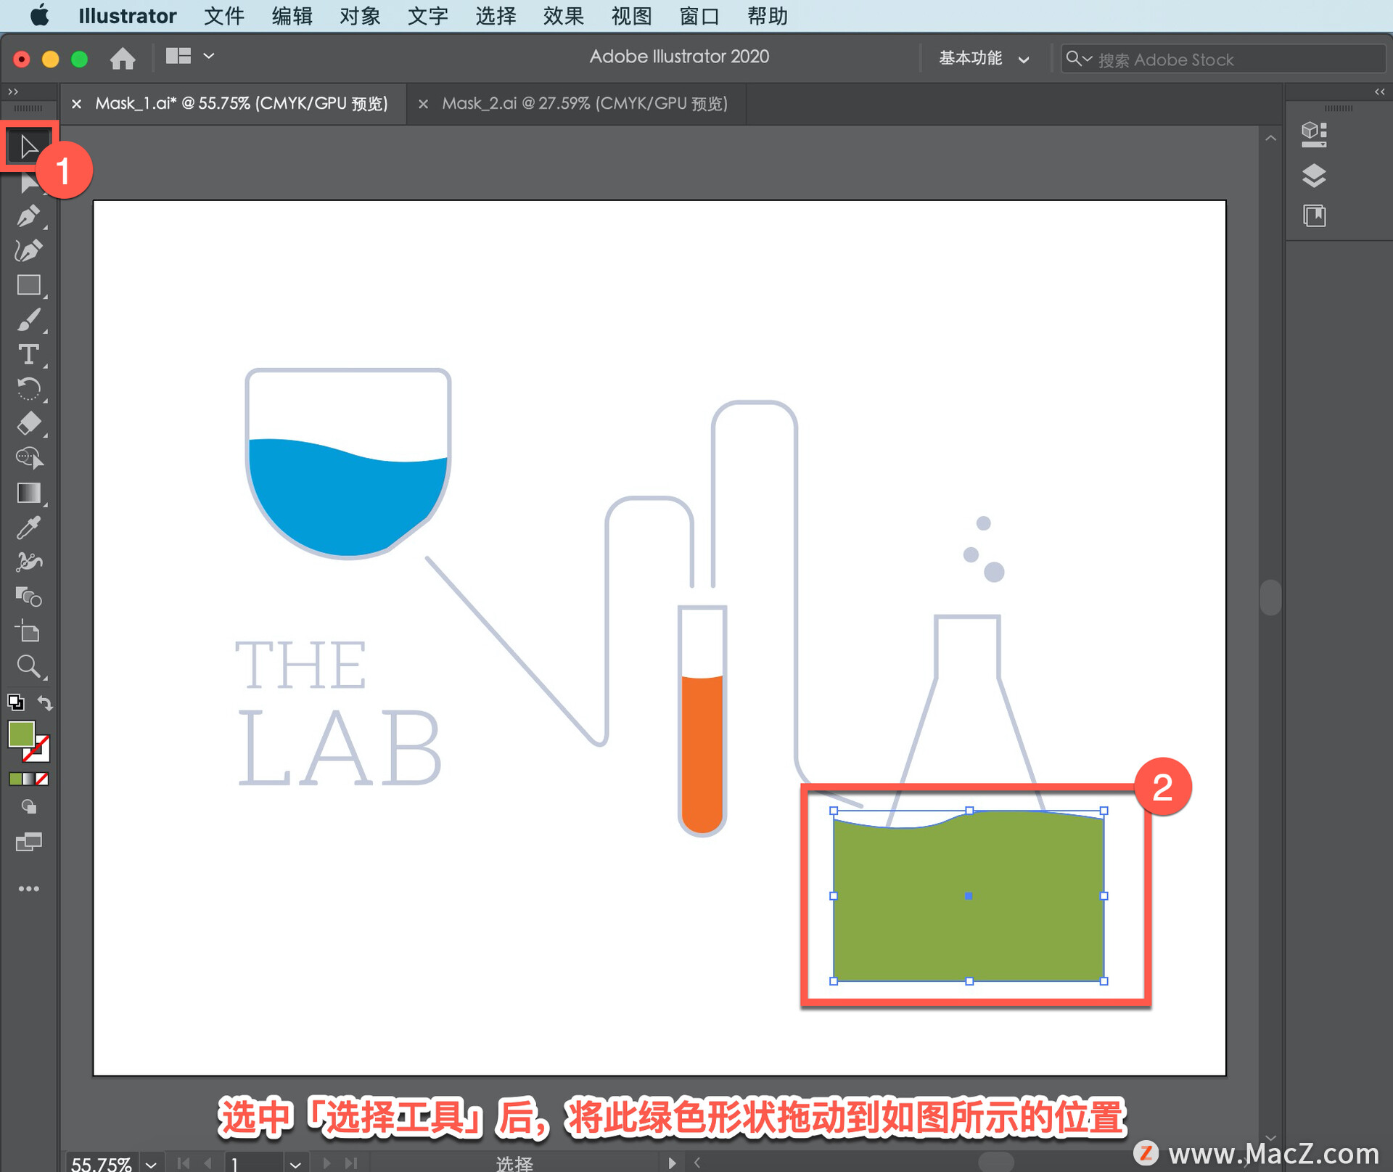
Task: Select the Eraser tool
Action: (x=28, y=424)
